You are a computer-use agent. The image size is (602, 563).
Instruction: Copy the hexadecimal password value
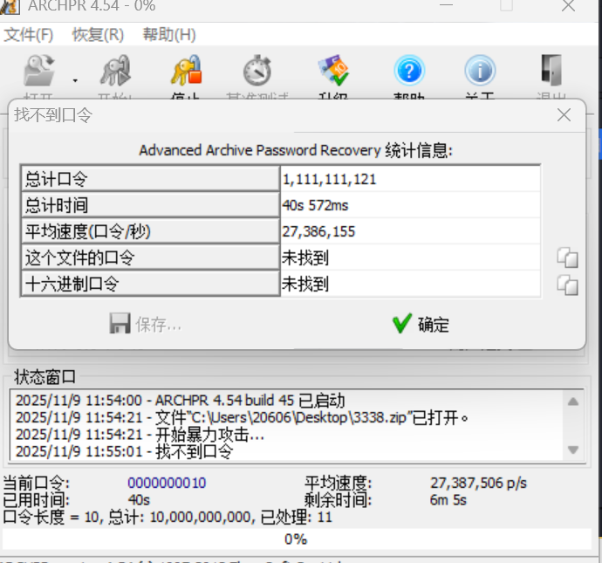(567, 285)
